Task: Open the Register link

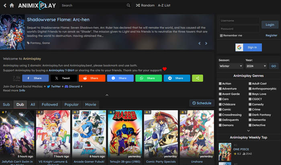Action: 271,35
